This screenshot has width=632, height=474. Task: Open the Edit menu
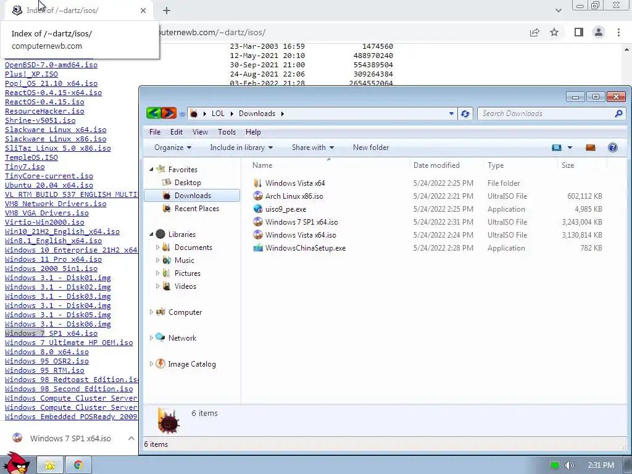click(x=177, y=132)
